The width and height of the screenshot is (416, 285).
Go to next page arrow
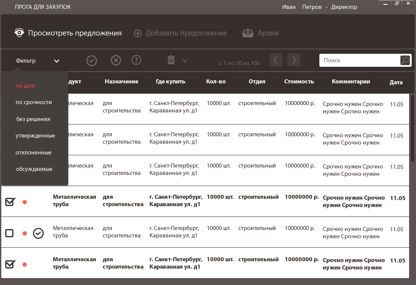tap(294, 60)
